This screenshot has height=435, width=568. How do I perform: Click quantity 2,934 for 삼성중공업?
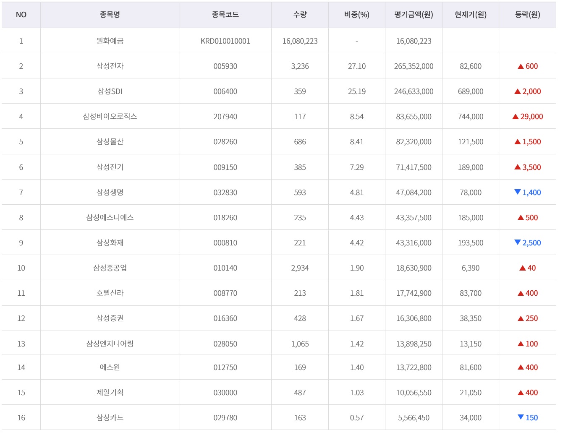[x=300, y=268]
